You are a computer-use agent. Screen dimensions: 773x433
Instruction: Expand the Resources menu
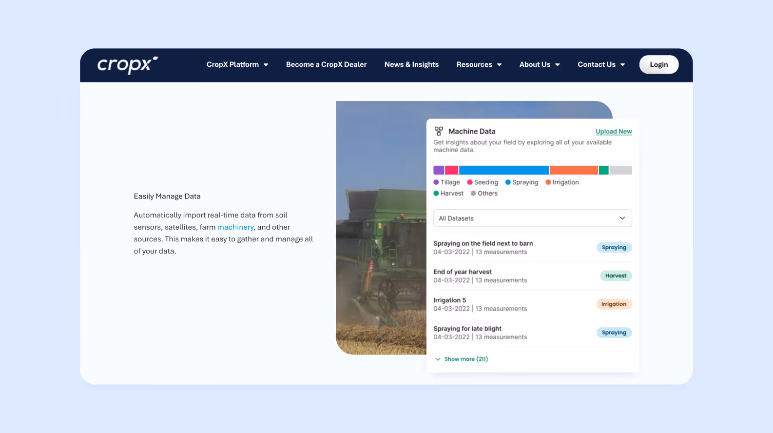click(x=479, y=64)
